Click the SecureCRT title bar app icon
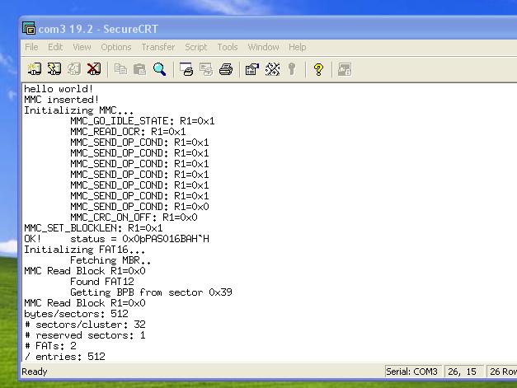Screen dimensions: 517x388 [29, 28]
